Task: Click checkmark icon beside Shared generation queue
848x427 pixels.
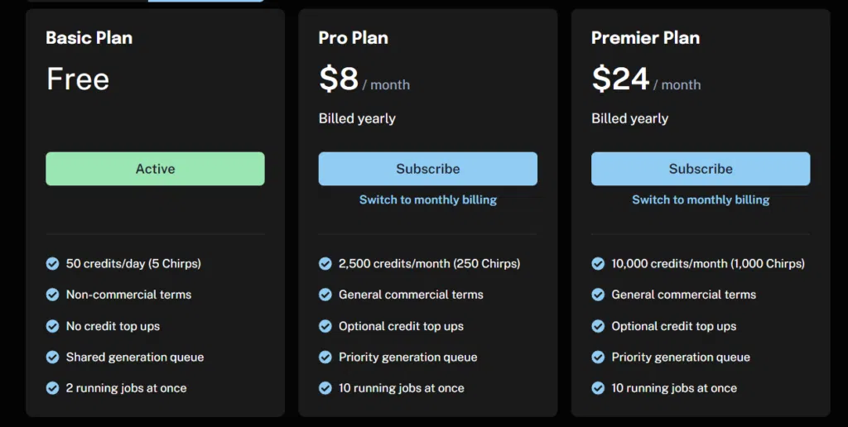Action: [x=52, y=357]
